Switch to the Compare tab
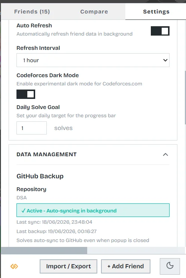186x278 pixels. pos(94,12)
